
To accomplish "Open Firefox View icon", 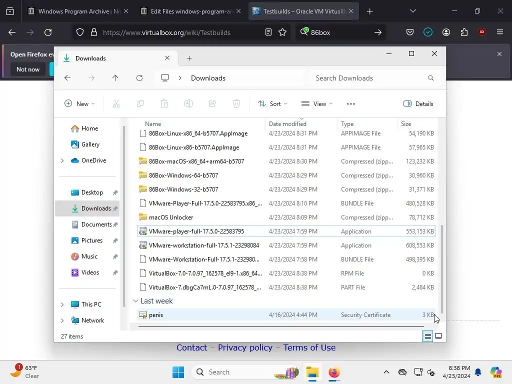I will (x=10, y=11).
